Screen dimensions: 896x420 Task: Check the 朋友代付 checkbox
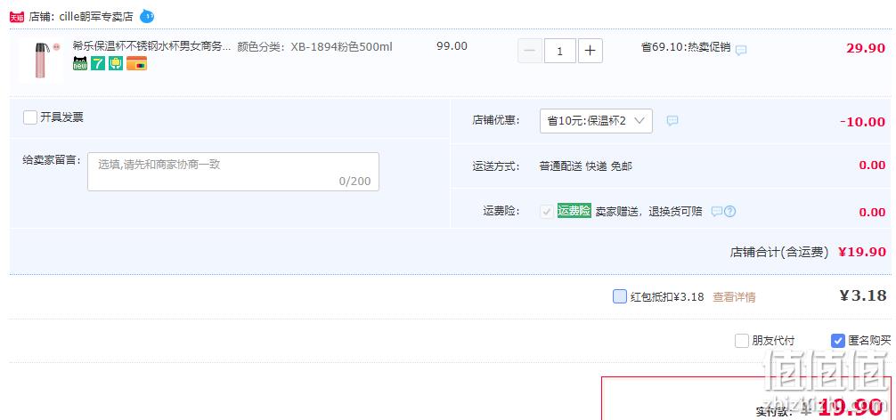742,342
